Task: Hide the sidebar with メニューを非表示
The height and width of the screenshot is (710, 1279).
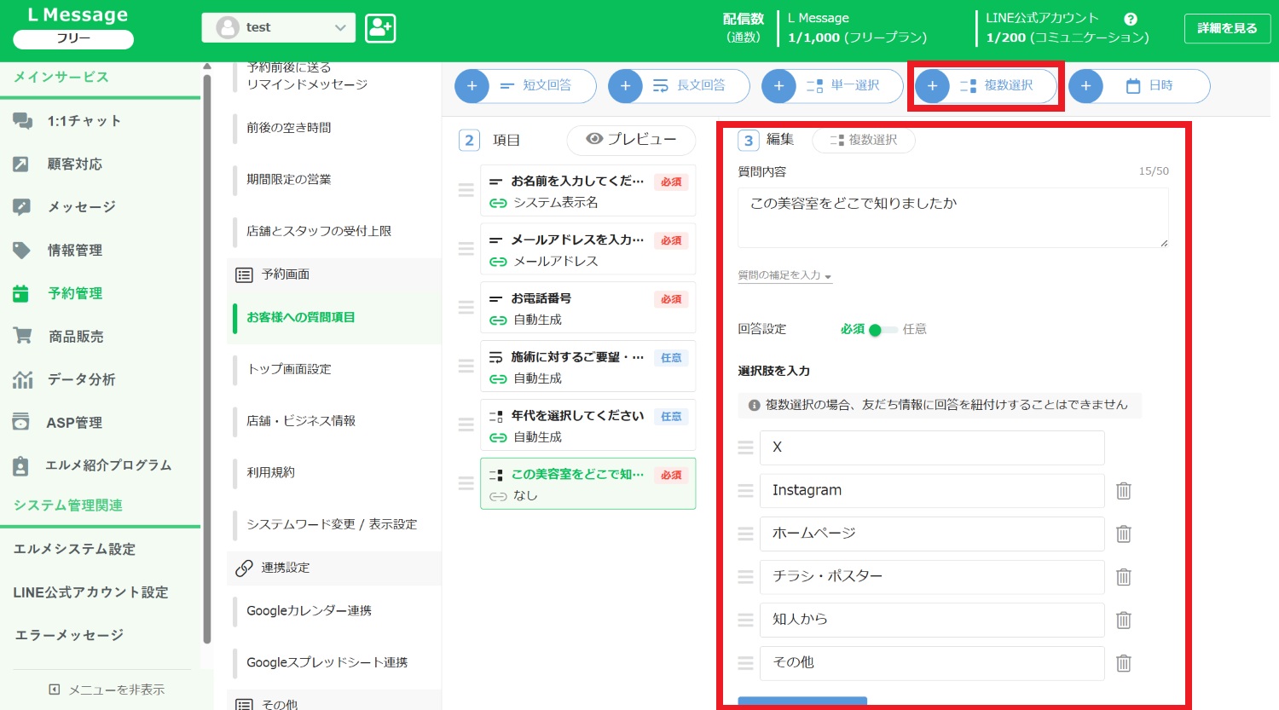Action: coord(107,690)
